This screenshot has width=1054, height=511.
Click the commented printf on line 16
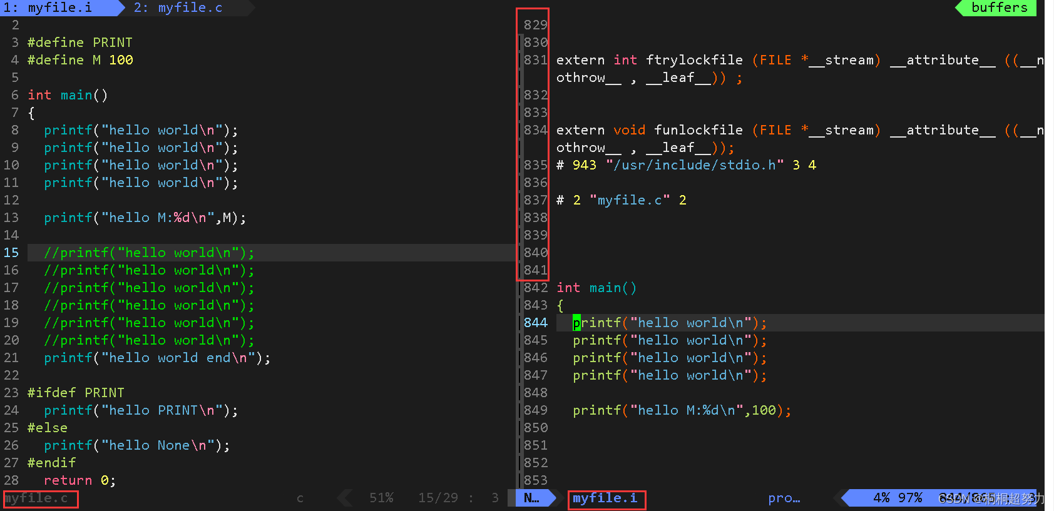(x=149, y=270)
